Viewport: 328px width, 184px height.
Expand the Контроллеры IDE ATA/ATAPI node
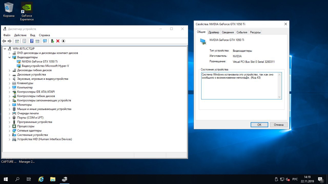(9, 92)
